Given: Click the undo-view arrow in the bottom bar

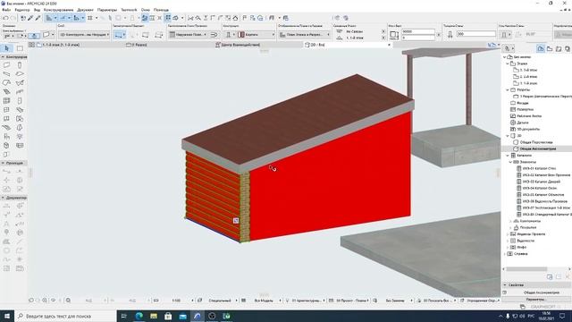Looking at the screenshot, I should 31,301.
